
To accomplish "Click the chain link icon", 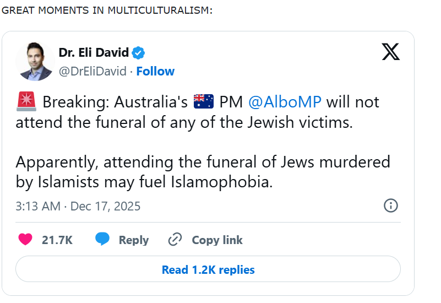I will [175, 240].
